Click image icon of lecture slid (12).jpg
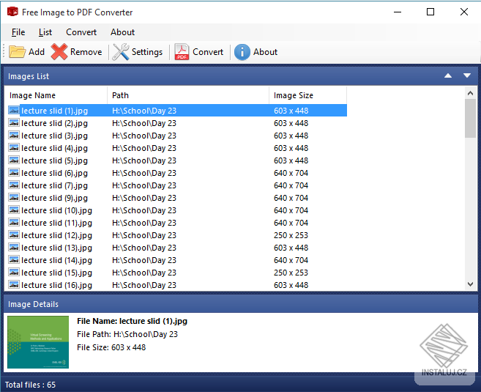The image size is (481, 392). click(14, 235)
